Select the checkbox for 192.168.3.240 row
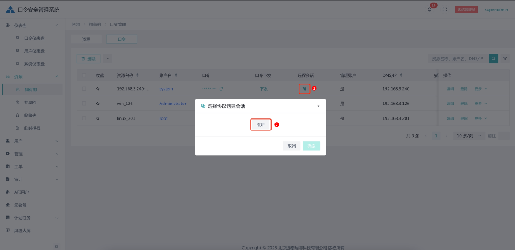The image size is (515, 250). [x=84, y=89]
